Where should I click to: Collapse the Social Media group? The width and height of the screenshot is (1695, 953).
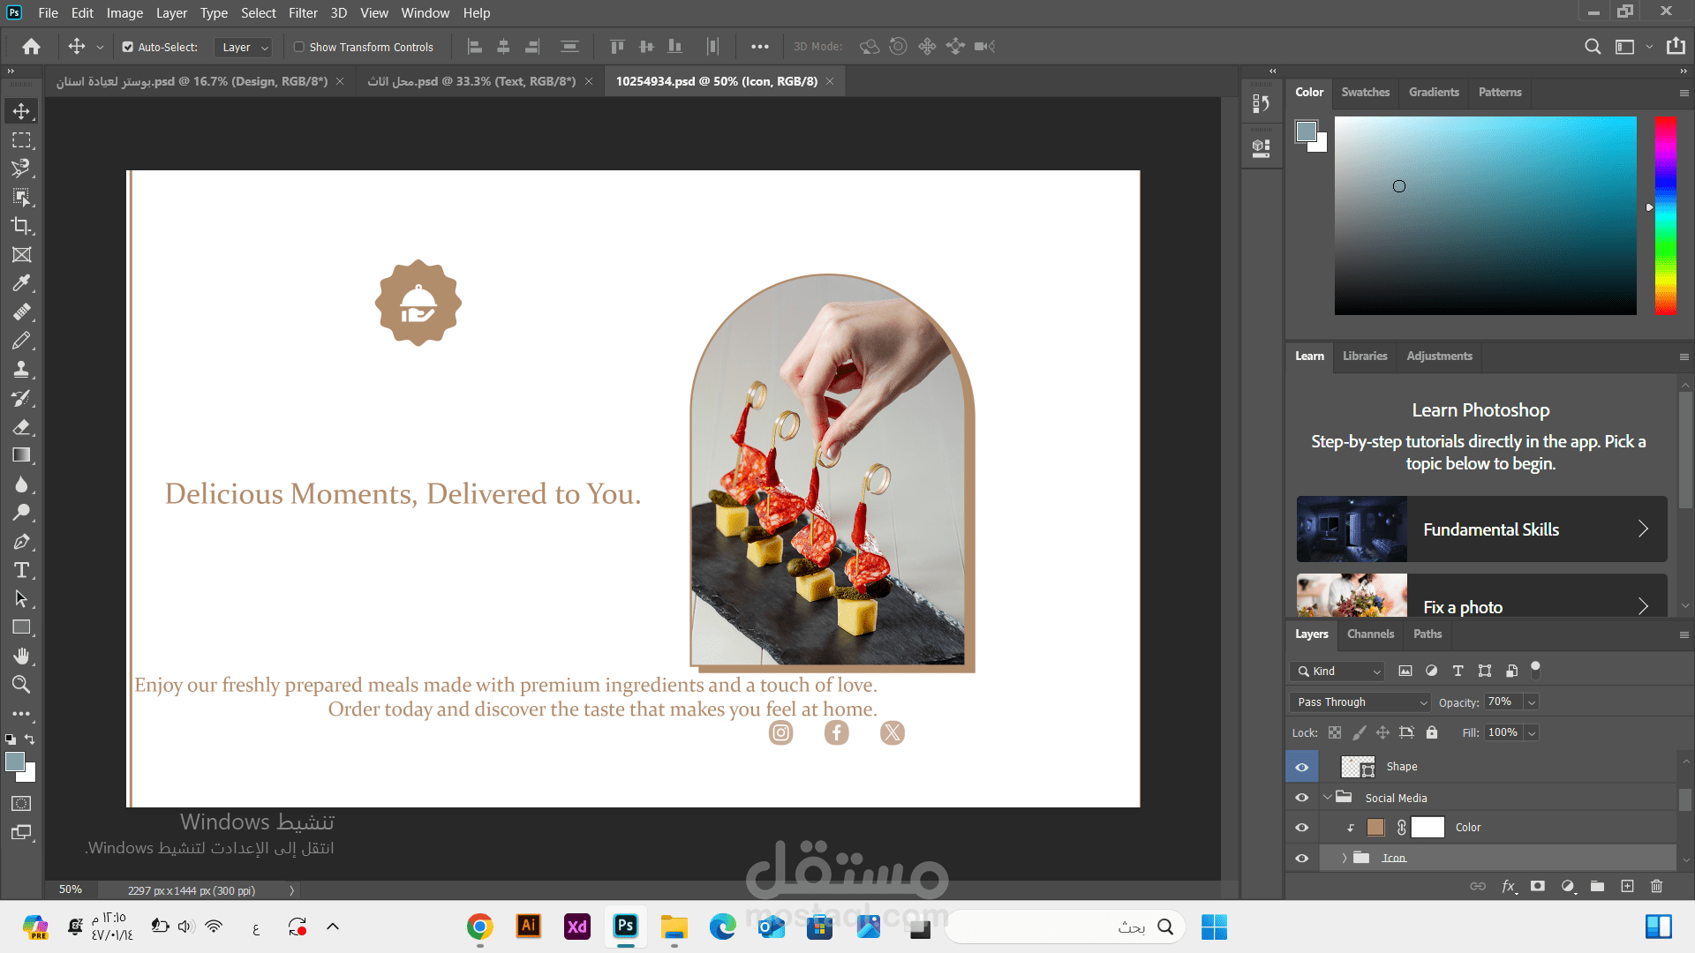tap(1327, 798)
